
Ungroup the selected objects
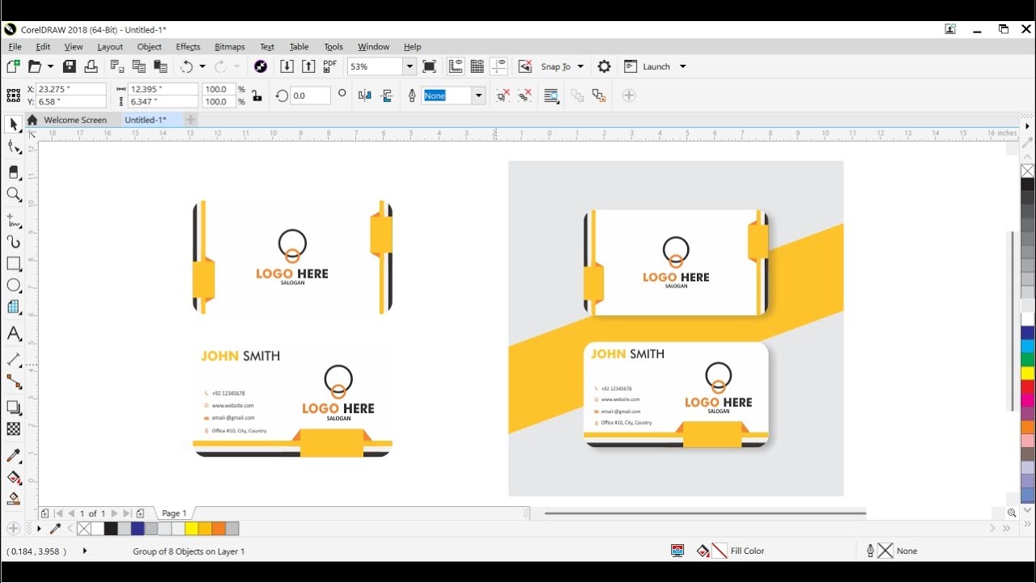pos(503,96)
